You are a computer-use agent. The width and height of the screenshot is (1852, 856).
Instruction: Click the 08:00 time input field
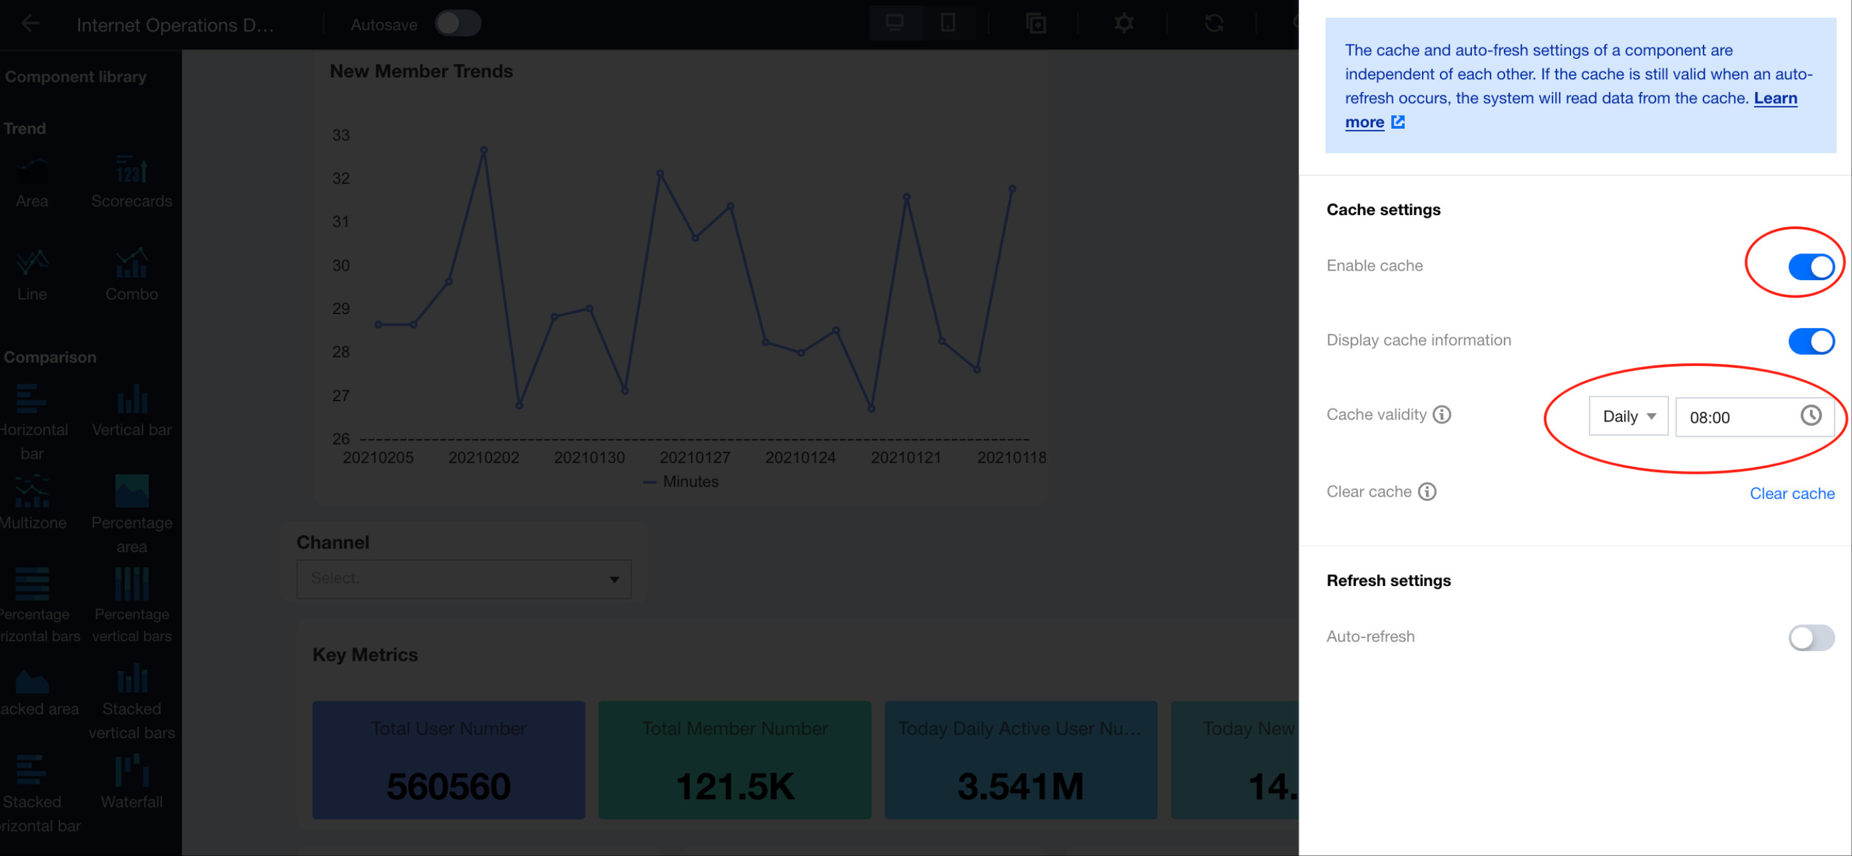click(x=1736, y=418)
